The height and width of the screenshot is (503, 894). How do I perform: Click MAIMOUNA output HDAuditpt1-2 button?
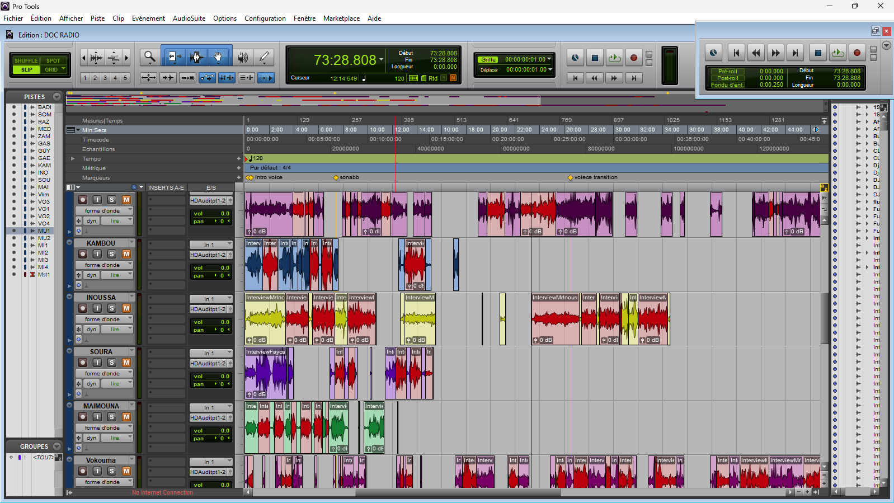pyautogui.click(x=208, y=418)
